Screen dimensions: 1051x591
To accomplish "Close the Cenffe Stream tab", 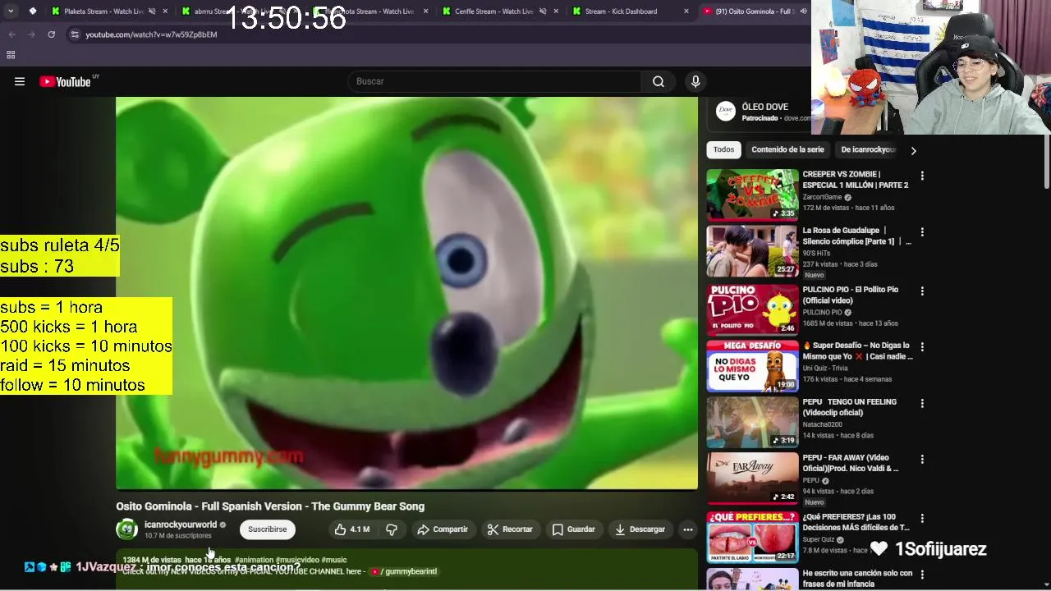I will pyautogui.click(x=556, y=11).
